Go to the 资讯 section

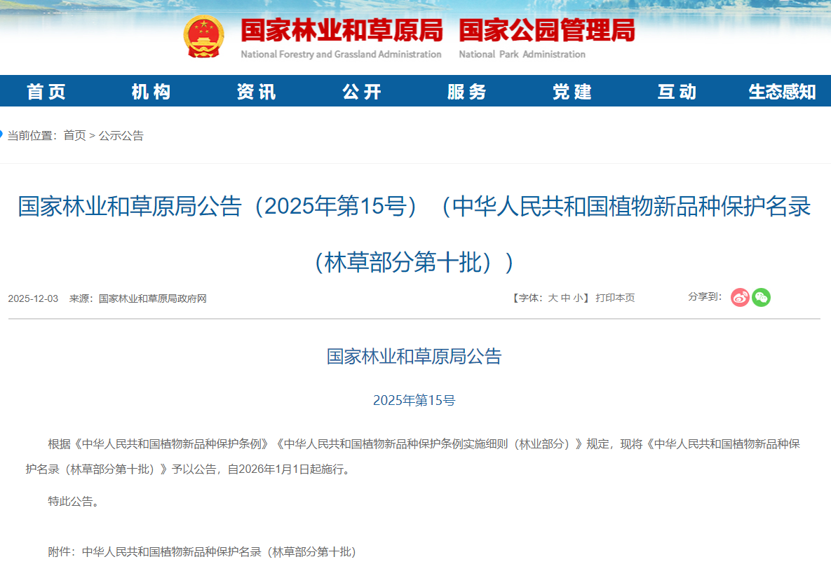point(257,91)
